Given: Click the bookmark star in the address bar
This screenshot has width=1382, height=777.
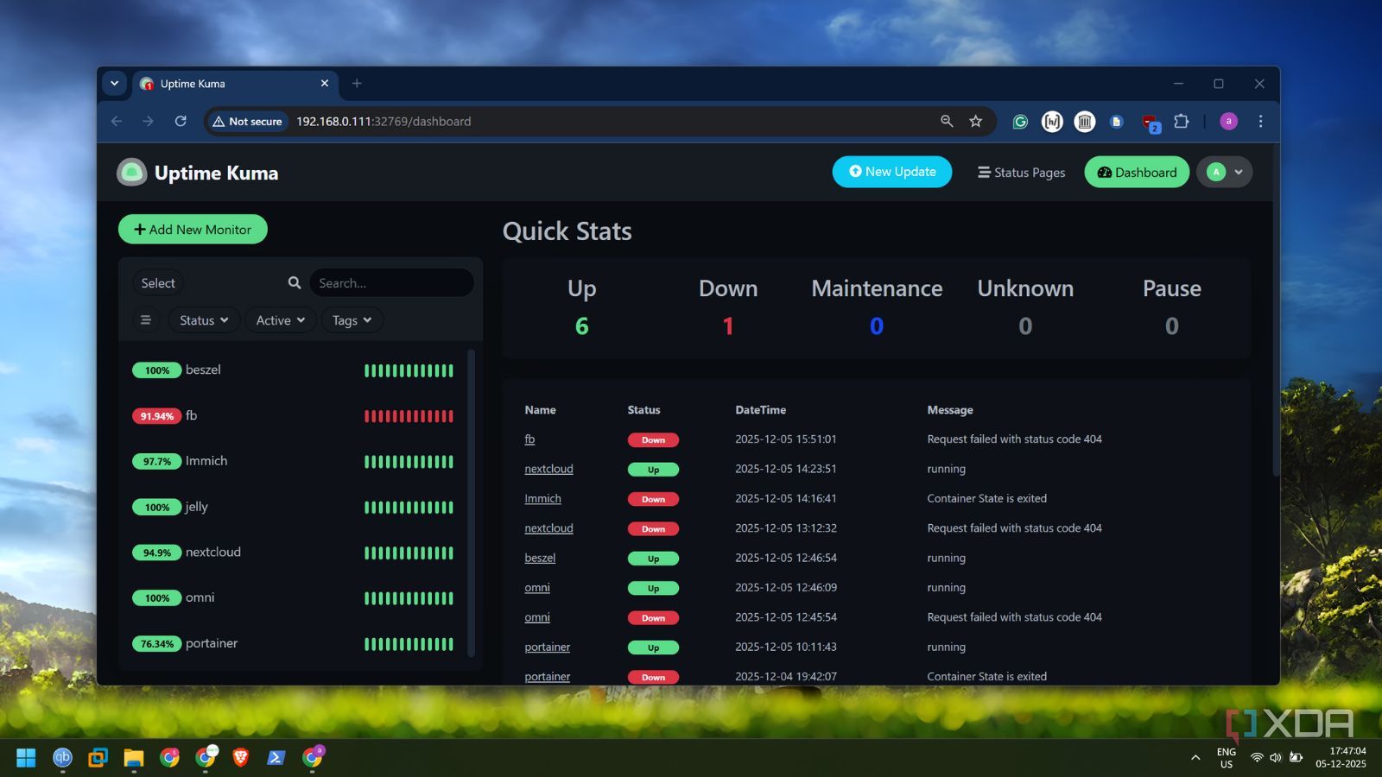Looking at the screenshot, I should tap(975, 122).
